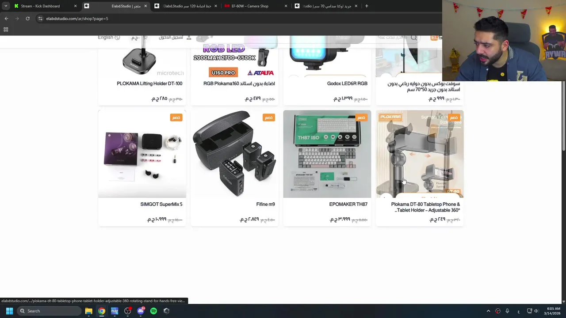This screenshot has height=318, width=566.
Task: Show hidden system tray icons
Action: pos(488,311)
